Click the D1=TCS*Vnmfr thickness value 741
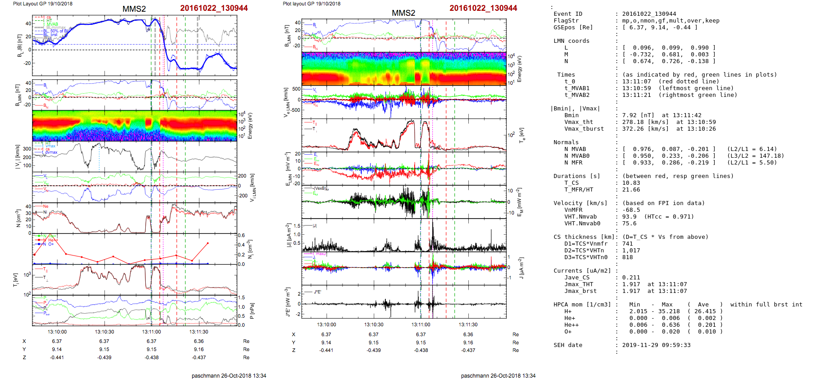This screenshot has width=814, height=379. click(628, 244)
